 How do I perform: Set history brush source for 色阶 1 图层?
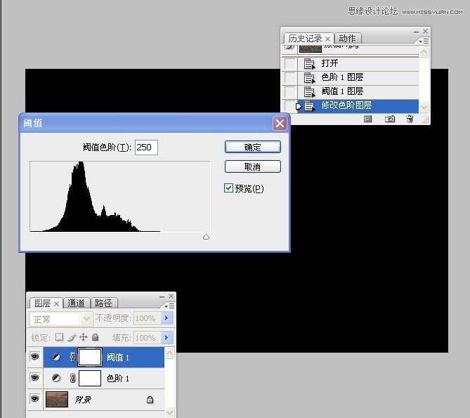pyautogui.click(x=290, y=77)
